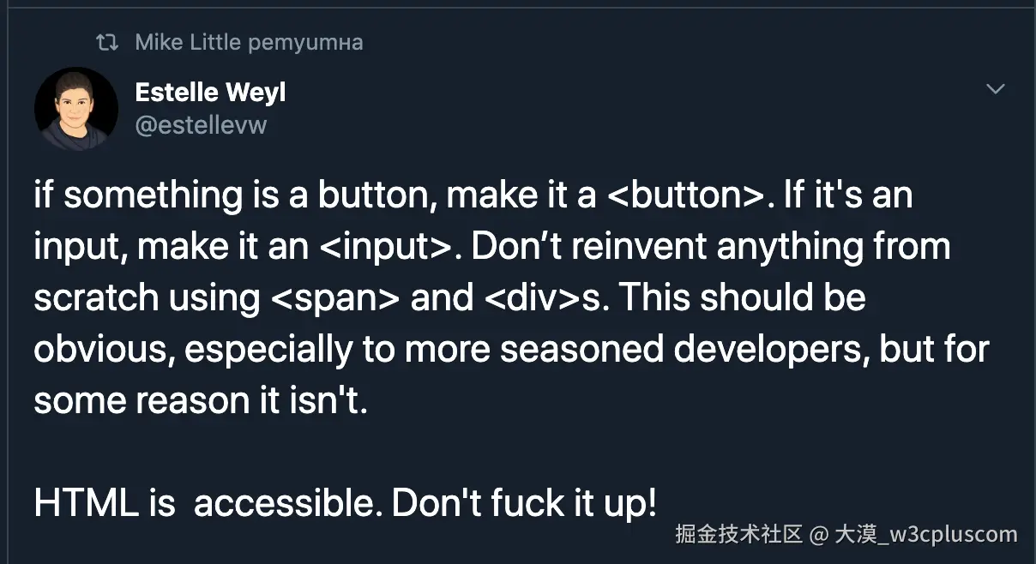Image resolution: width=1036 pixels, height=564 pixels.
Task: Click the <button> tag text in tweet
Action: pos(684,195)
